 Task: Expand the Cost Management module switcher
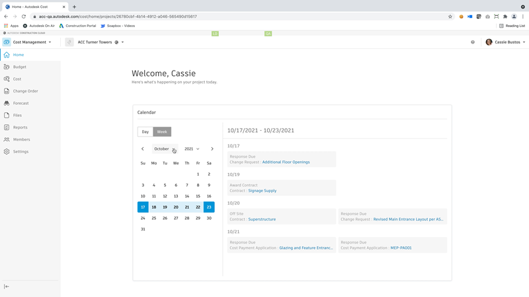pos(32,42)
